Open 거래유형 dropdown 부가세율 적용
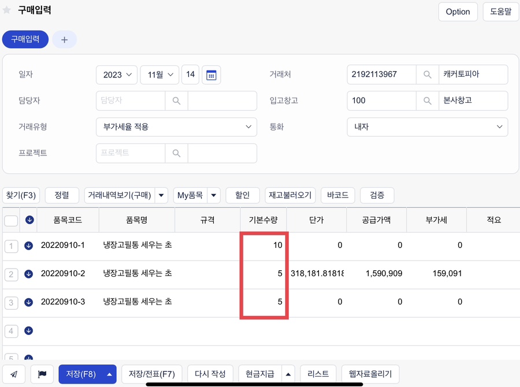This screenshot has width=520, height=387. (176, 127)
